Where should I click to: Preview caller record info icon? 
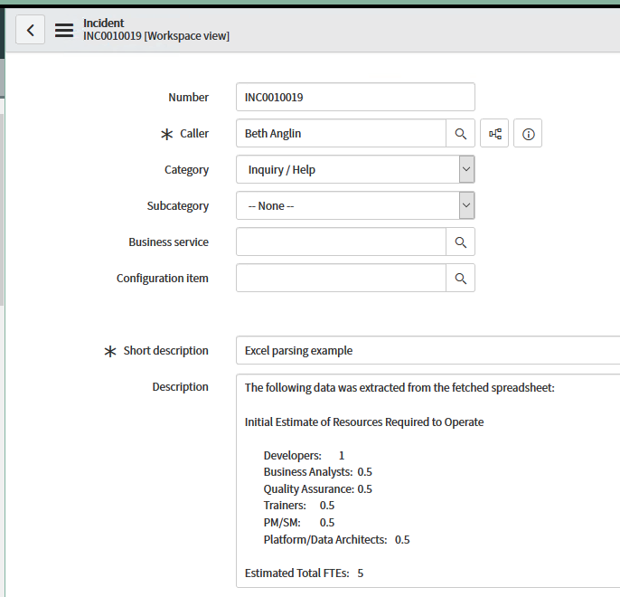528,133
